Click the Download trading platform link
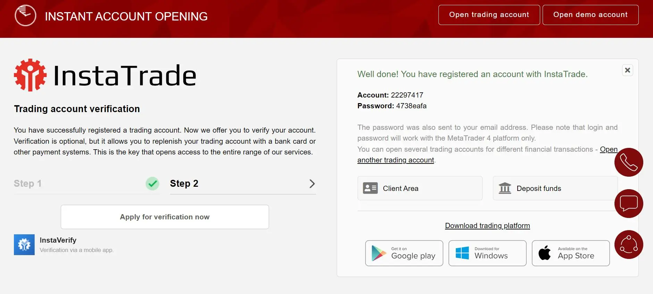This screenshot has width=653, height=294. 487,226
